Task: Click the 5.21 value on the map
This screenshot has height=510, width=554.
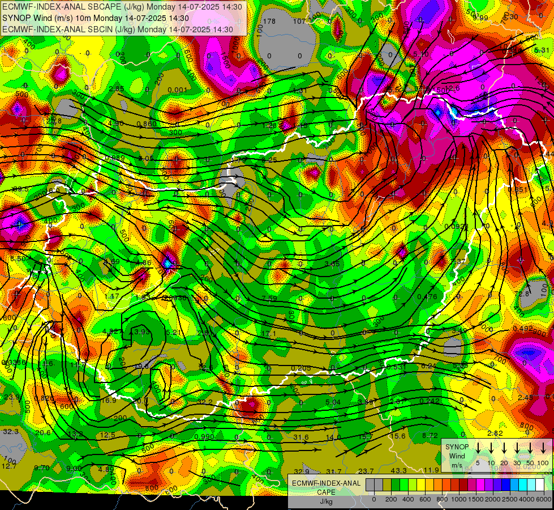Action: (173, 332)
